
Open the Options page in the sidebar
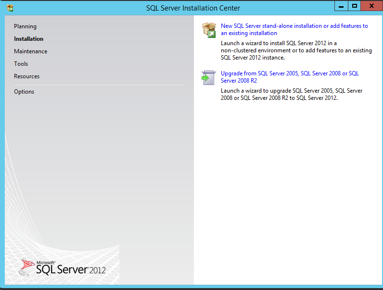[x=24, y=92]
